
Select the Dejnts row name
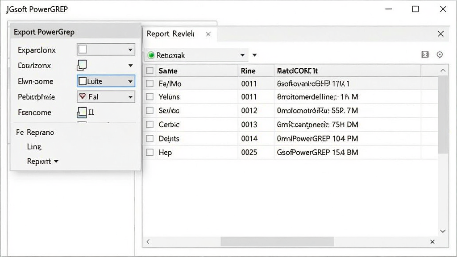pos(169,139)
